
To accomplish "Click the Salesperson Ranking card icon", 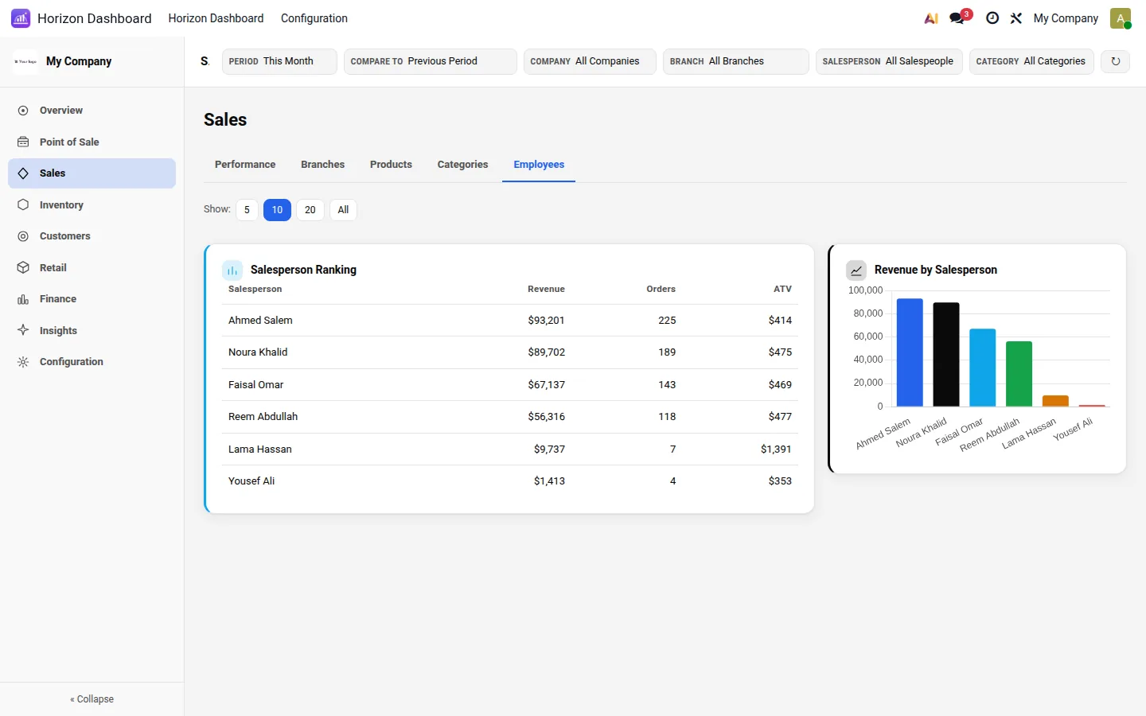I will tap(232, 270).
